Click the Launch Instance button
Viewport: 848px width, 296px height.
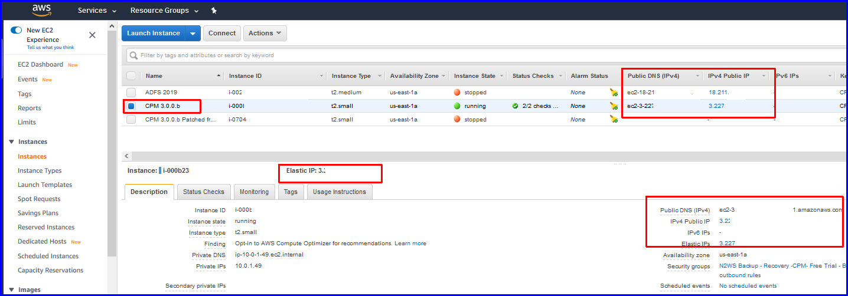154,34
